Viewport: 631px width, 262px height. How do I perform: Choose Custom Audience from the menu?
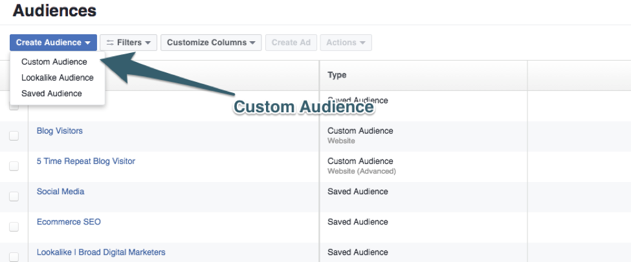[x=54, y=62]
